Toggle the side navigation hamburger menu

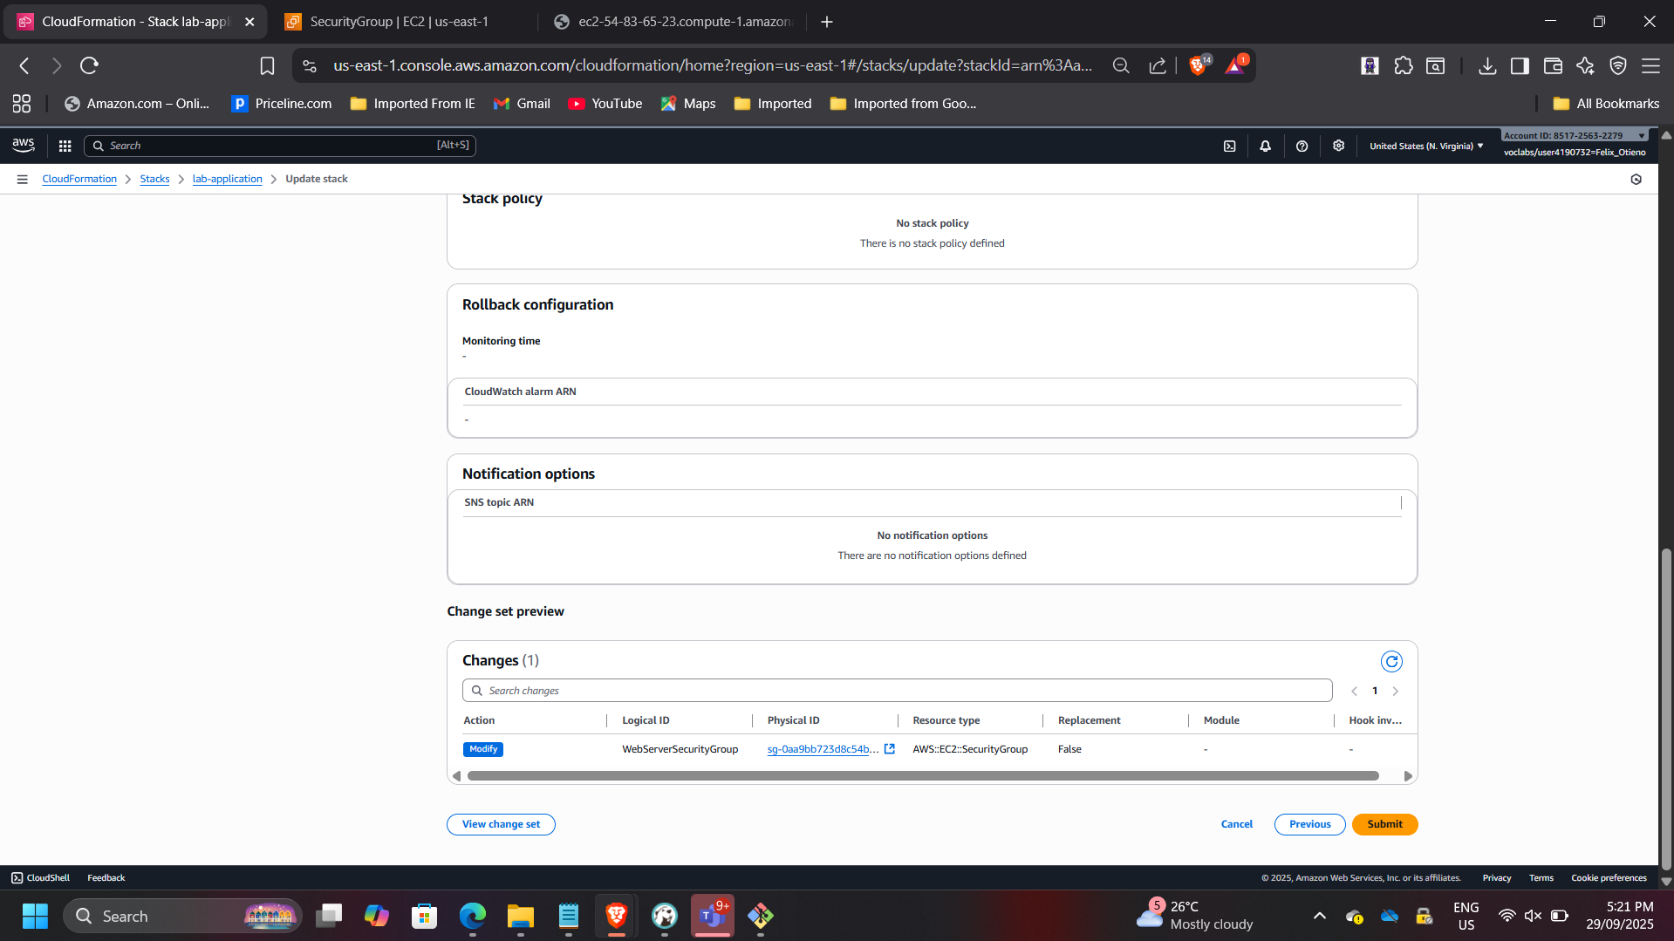coord(23,179)
